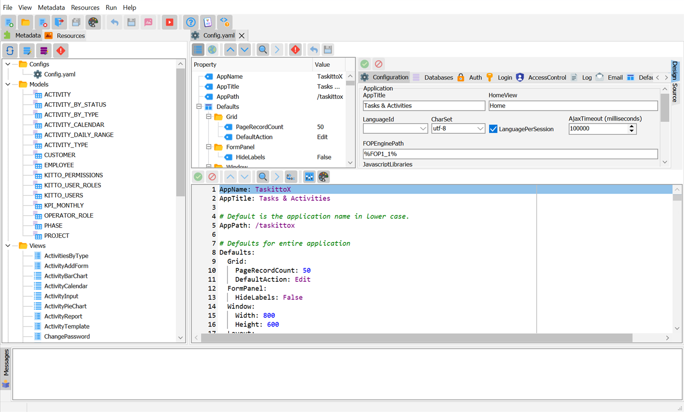Open the CharSet dropdown
The width and height of the screenshot is (684, 412).
(480, 128)
